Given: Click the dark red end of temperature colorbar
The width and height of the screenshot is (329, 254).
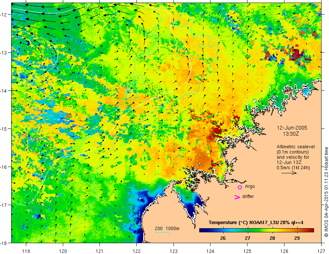Looking at the screenshot, I should click(311, 230).
